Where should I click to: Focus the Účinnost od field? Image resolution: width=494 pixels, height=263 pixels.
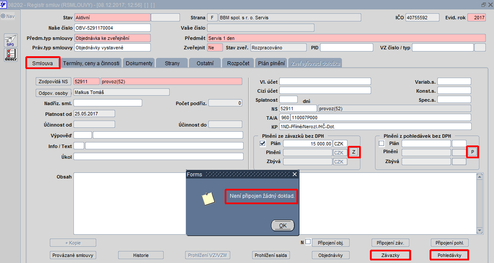[94, 124]
